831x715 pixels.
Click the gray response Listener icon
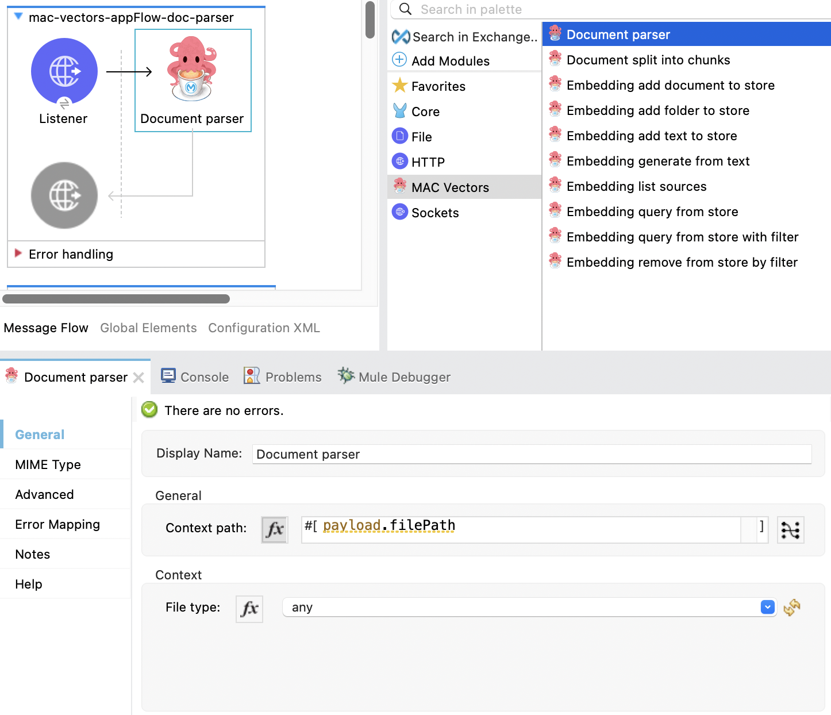(x=64, y=195)
